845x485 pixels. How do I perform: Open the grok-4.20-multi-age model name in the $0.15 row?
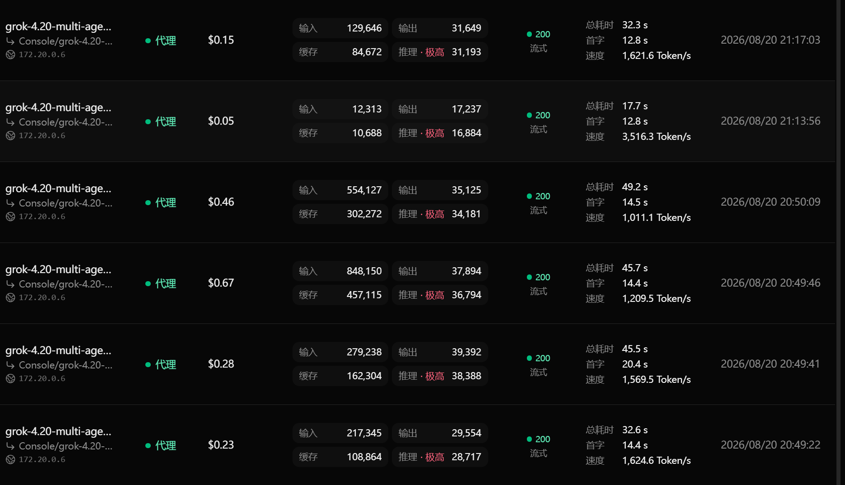click(58, 27)
